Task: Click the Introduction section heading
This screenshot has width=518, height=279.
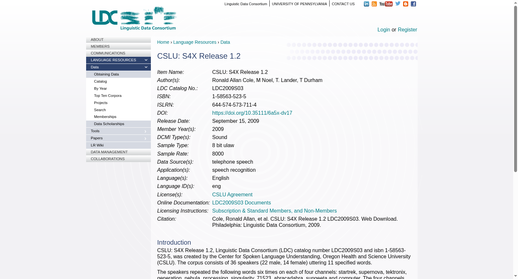Action: point(174,242)
